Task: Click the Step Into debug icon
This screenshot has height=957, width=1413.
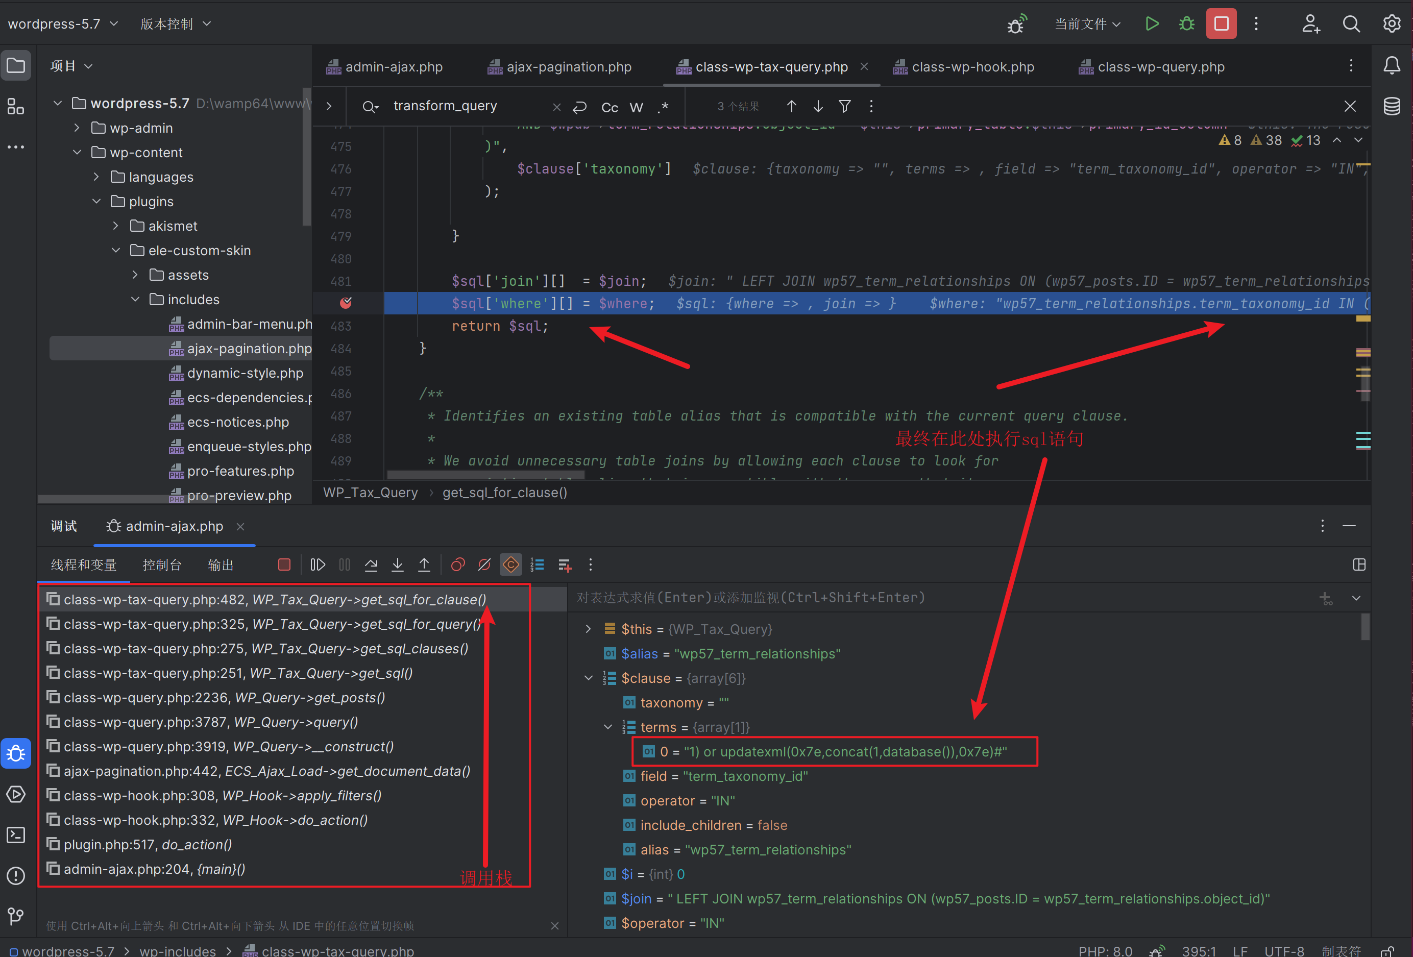Action: 397,565
